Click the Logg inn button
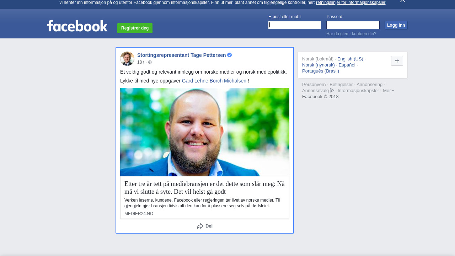 (x=396, y=25)
